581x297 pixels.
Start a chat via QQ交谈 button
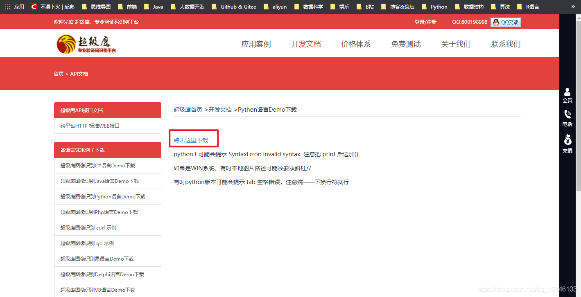pos(506,22)
